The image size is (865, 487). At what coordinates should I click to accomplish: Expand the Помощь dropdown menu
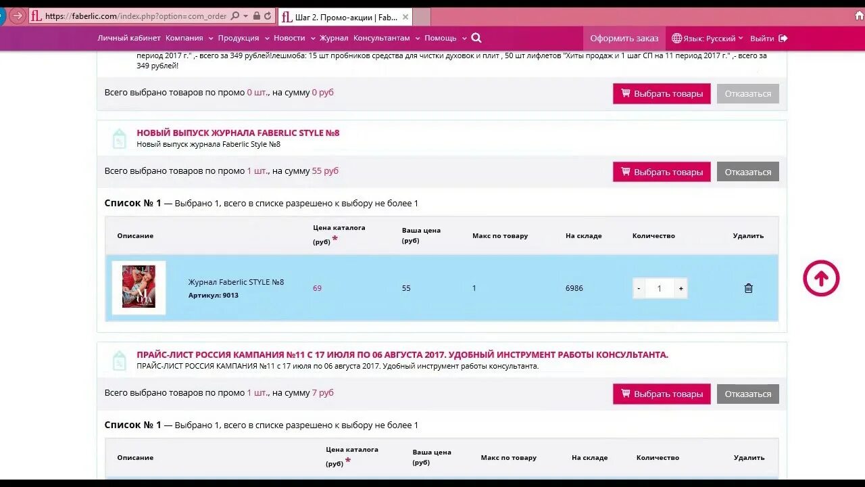[445, 39]
